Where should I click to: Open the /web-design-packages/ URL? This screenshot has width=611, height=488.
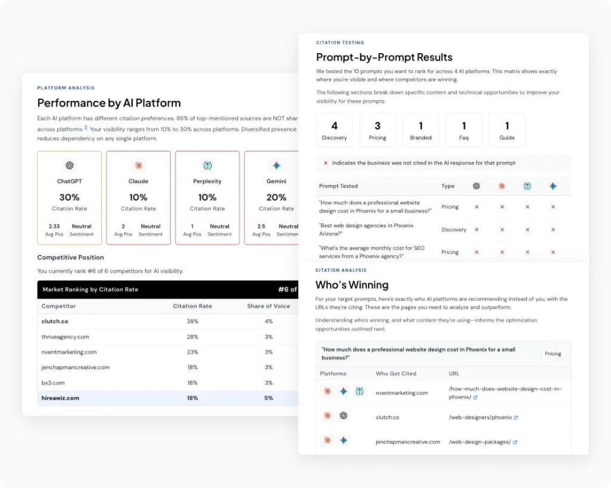[x=480, y=442]
